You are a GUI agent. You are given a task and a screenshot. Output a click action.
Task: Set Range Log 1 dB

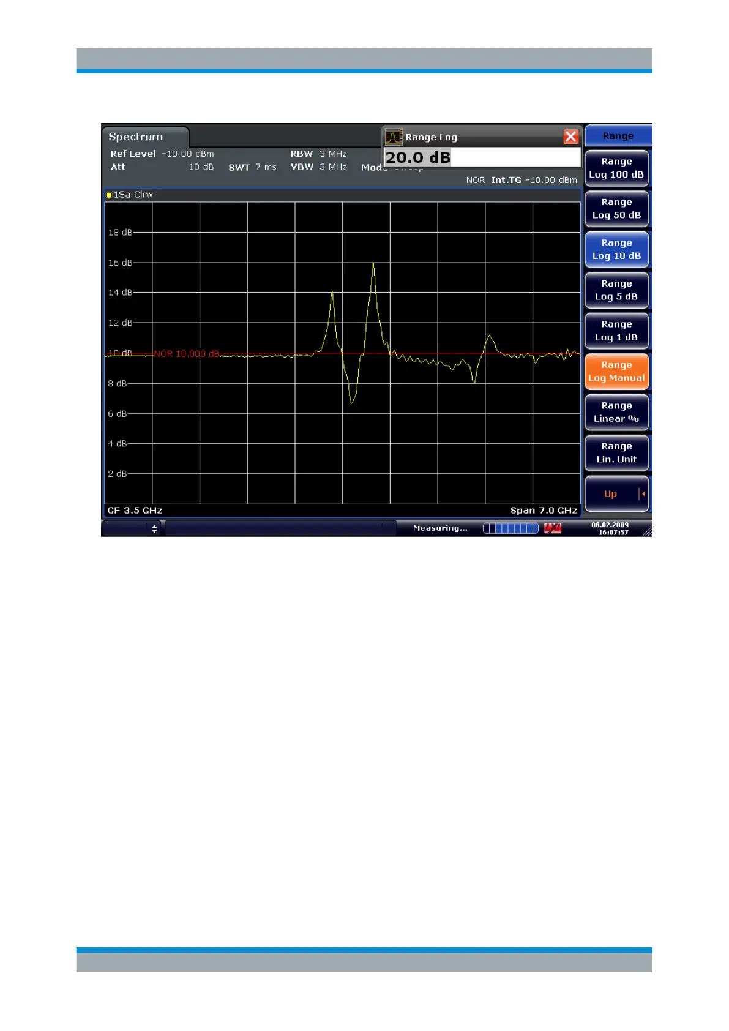click(616, 331)
